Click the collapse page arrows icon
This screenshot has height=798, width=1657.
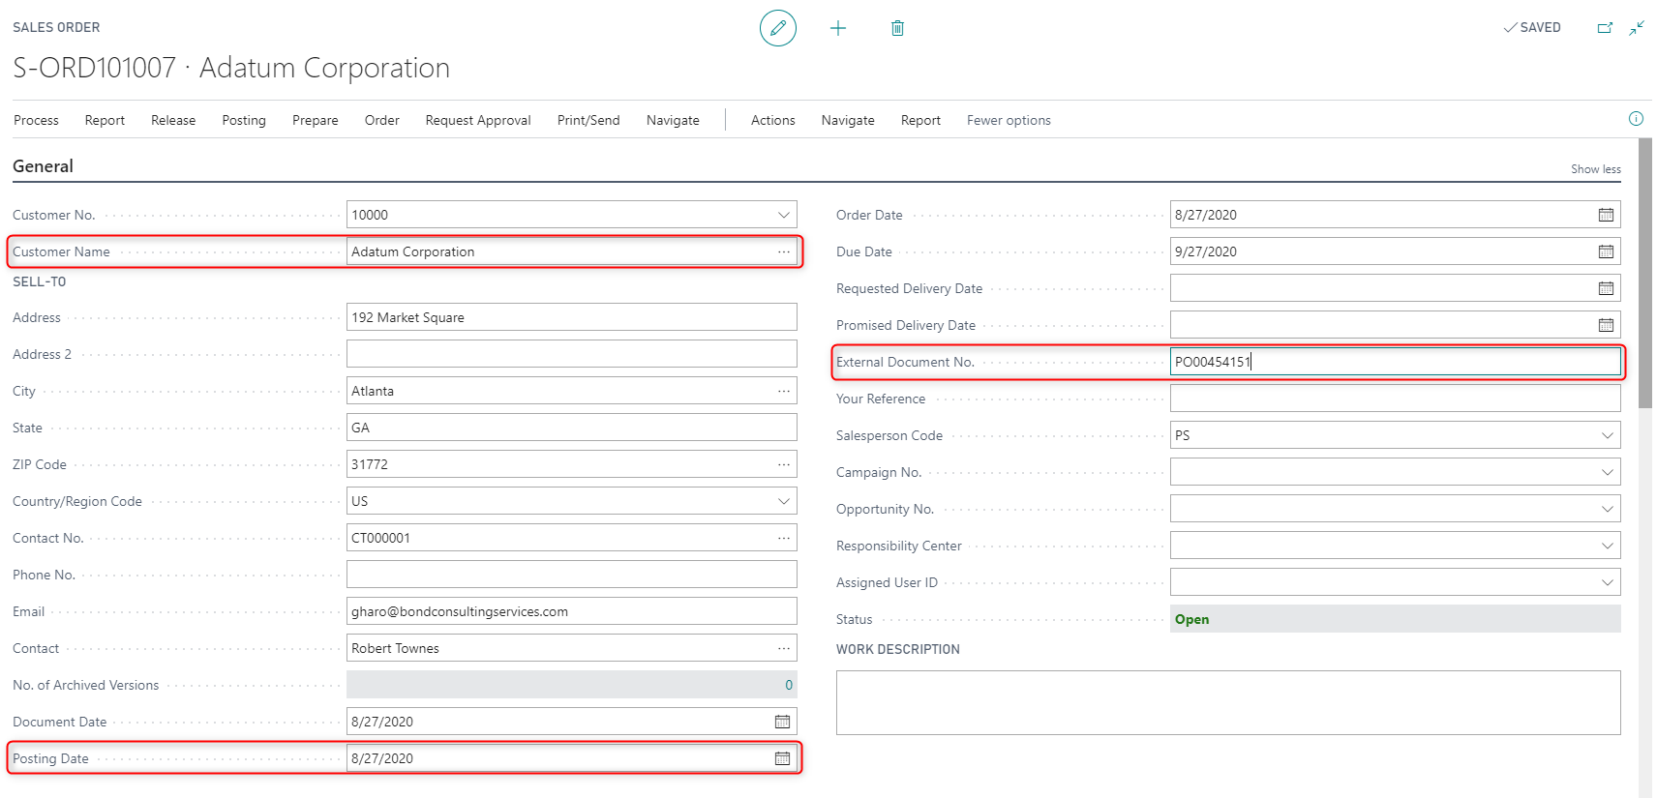tap(1637, 28)
